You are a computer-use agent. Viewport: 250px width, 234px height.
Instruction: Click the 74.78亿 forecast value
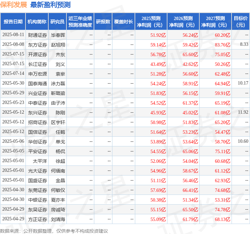click(222, 210)
